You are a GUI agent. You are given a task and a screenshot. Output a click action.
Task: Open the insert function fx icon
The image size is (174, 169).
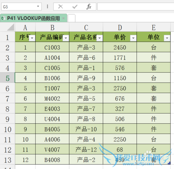[89, 7]
